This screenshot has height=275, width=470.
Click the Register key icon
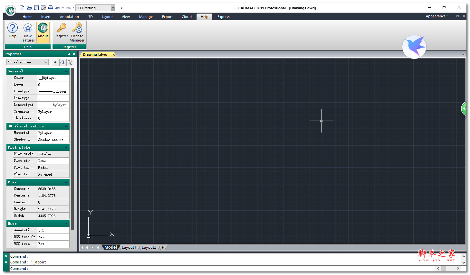coord(61,29)
